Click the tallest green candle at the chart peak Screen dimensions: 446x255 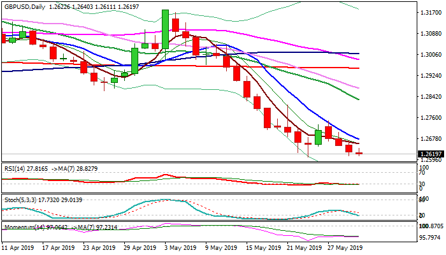pyautogui.click(x=166, y=29)
